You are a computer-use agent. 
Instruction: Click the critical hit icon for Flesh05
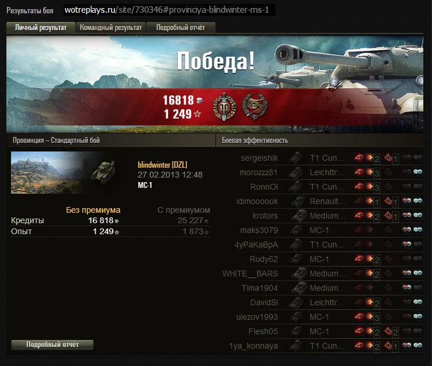pos(388,331)
